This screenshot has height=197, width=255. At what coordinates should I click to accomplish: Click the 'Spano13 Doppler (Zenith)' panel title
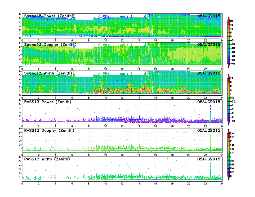pos(50,45)
